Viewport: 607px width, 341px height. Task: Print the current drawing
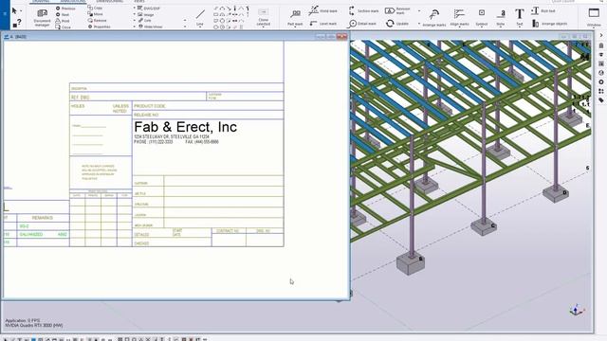(x=63, y=21)
